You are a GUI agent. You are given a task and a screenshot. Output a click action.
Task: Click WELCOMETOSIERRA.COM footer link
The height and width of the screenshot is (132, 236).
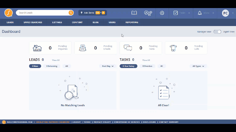(20, 122)
